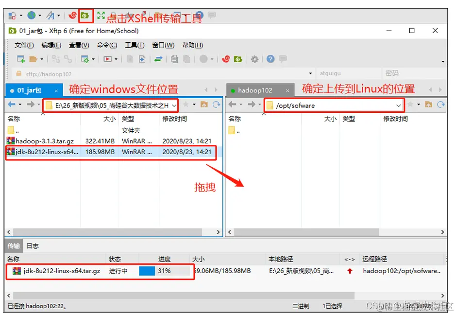Select hadoop-3.1.3.tar.gz in local pane
The width and height of the screenshot is (457, 315).
114,141
